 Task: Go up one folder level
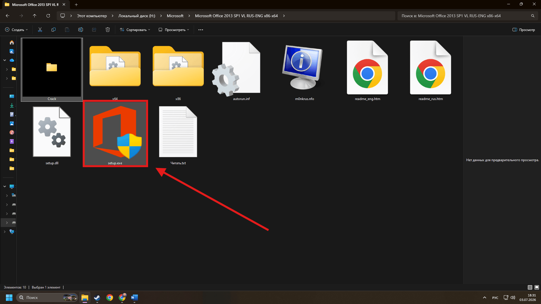[35, 16]
